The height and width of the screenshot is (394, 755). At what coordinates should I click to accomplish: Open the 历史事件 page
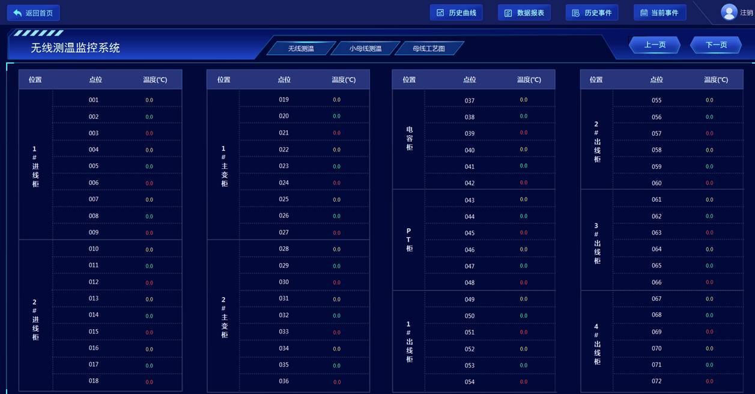pos(592,13)
